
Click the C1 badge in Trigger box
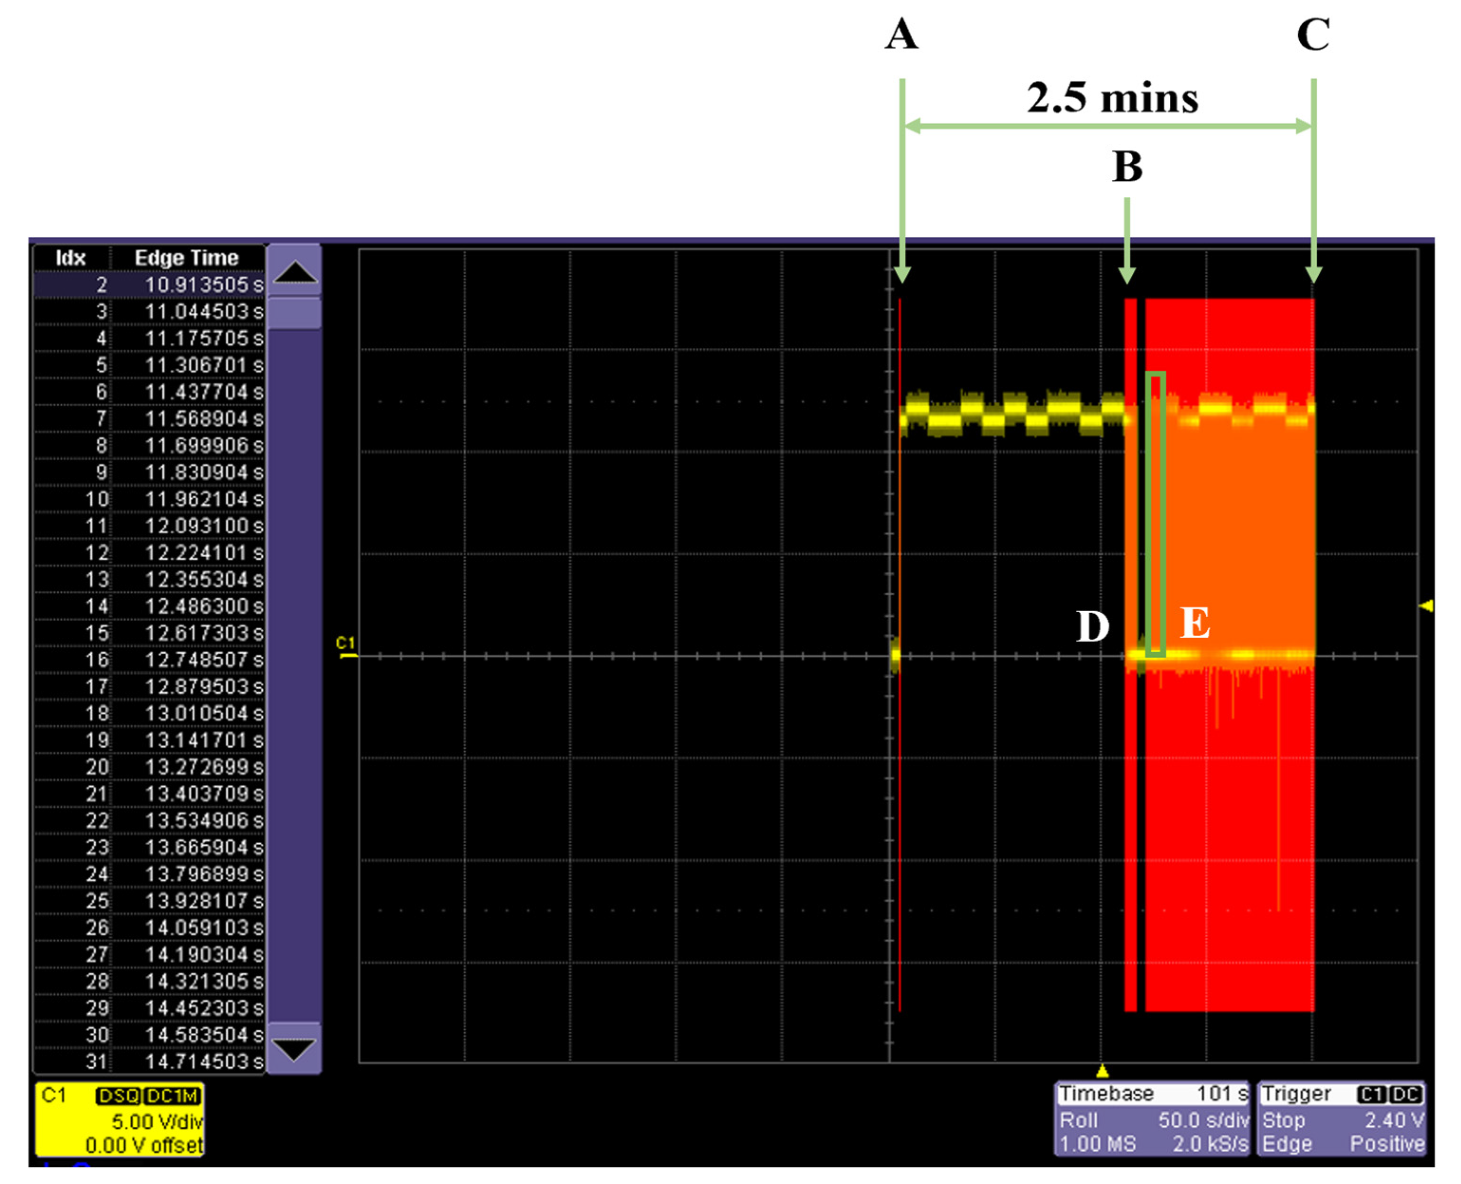(x=1371, y=1095)
